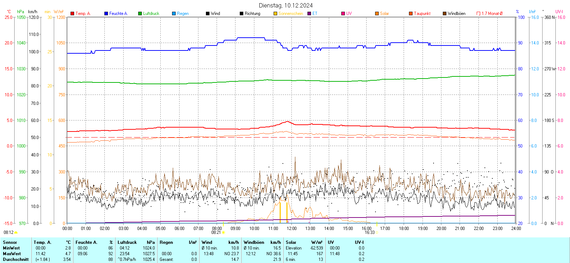Click the Windböen column header in table
The image size is (570, 263).
(254, 242)
